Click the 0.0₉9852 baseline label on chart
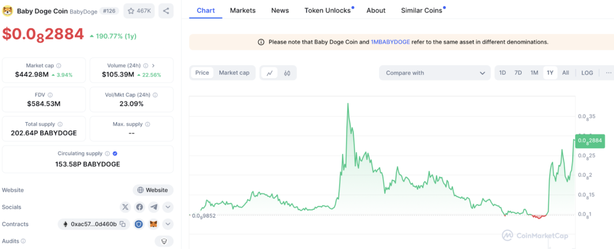 pos(204,215)
